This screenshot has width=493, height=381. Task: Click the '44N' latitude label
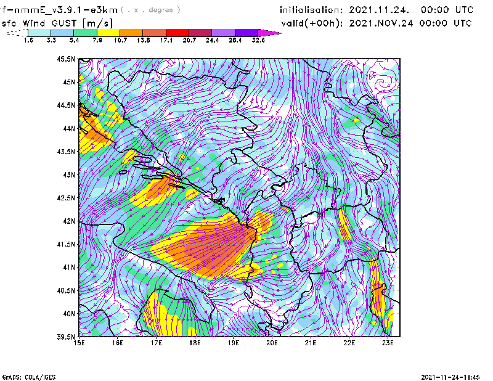tap(69, 128)
